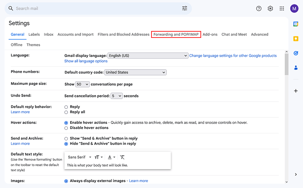
Task: Click scrollbar down arrow
Action: tap(287, 182)
